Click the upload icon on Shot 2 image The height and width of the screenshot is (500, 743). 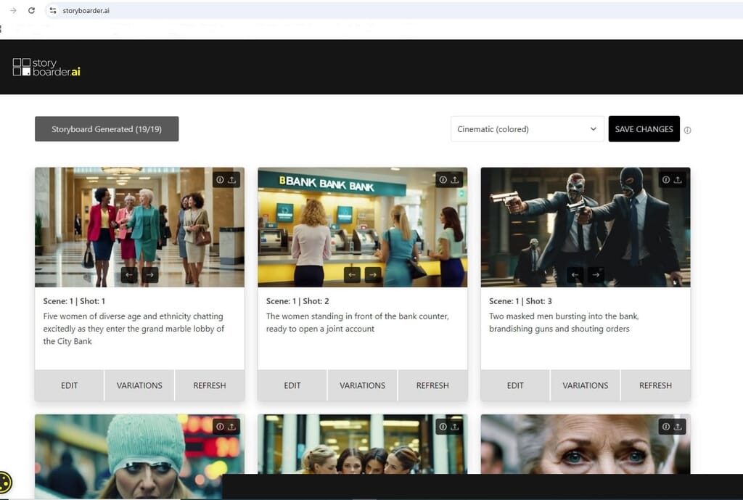coord(455,180)
